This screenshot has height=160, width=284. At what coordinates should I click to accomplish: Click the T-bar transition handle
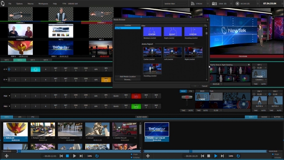[187, 97]
